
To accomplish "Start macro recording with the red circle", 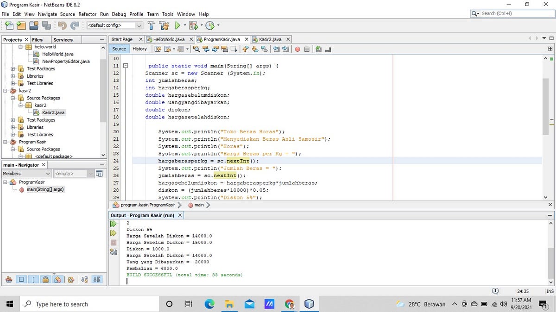I will click(297, 49).
